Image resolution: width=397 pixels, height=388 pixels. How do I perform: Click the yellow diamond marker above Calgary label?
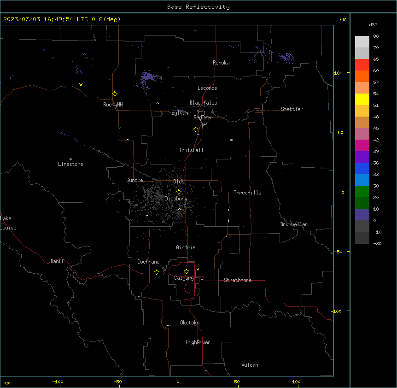(x=187, y=271)
